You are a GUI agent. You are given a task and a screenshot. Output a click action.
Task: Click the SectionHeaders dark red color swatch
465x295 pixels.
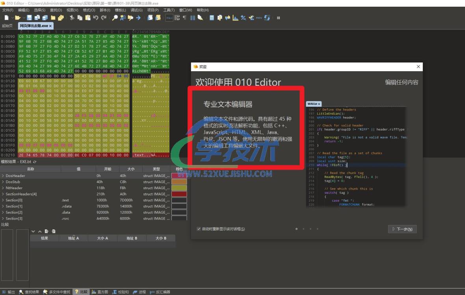click(179, 194)
